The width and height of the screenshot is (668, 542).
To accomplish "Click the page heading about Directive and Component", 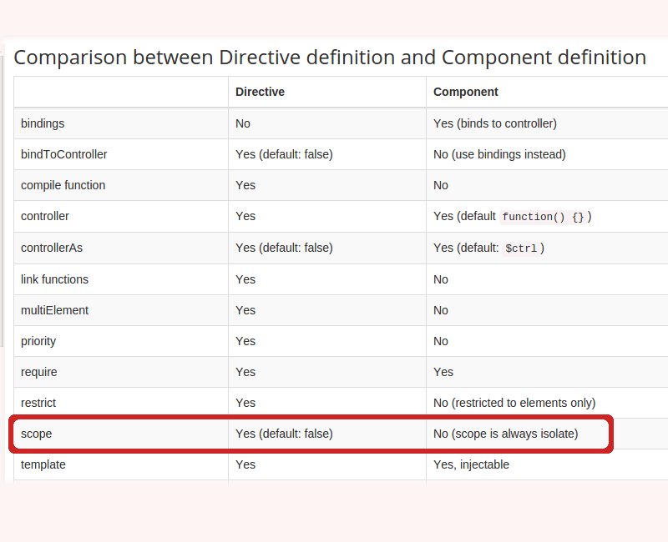I will point(330,57).
